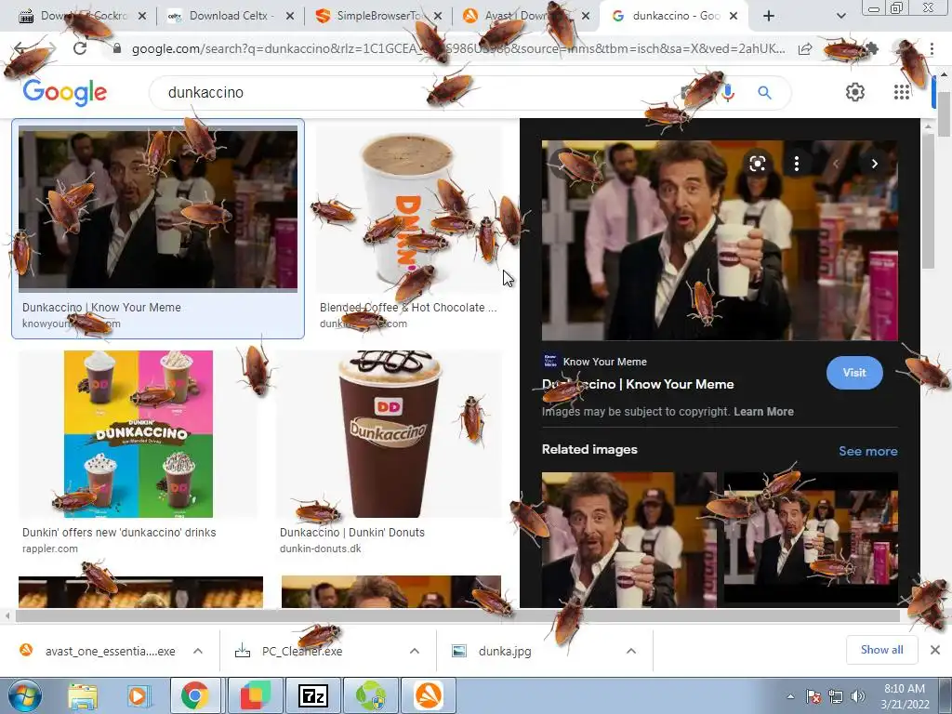Show next image in preview panel

[874, 164]
